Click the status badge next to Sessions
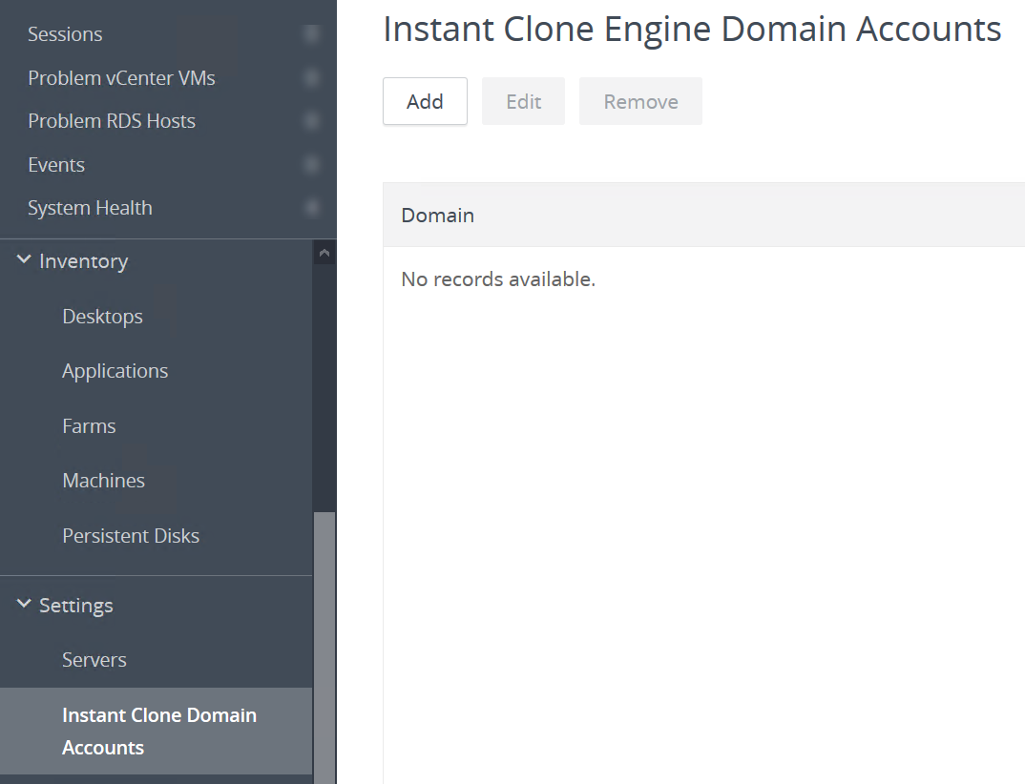Screen dimensions: 1025x784 tap(312, 32)
